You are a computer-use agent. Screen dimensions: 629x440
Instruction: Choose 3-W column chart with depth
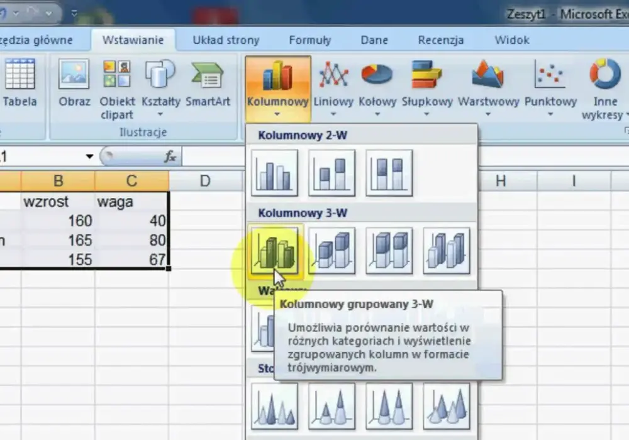pos(447,251)
